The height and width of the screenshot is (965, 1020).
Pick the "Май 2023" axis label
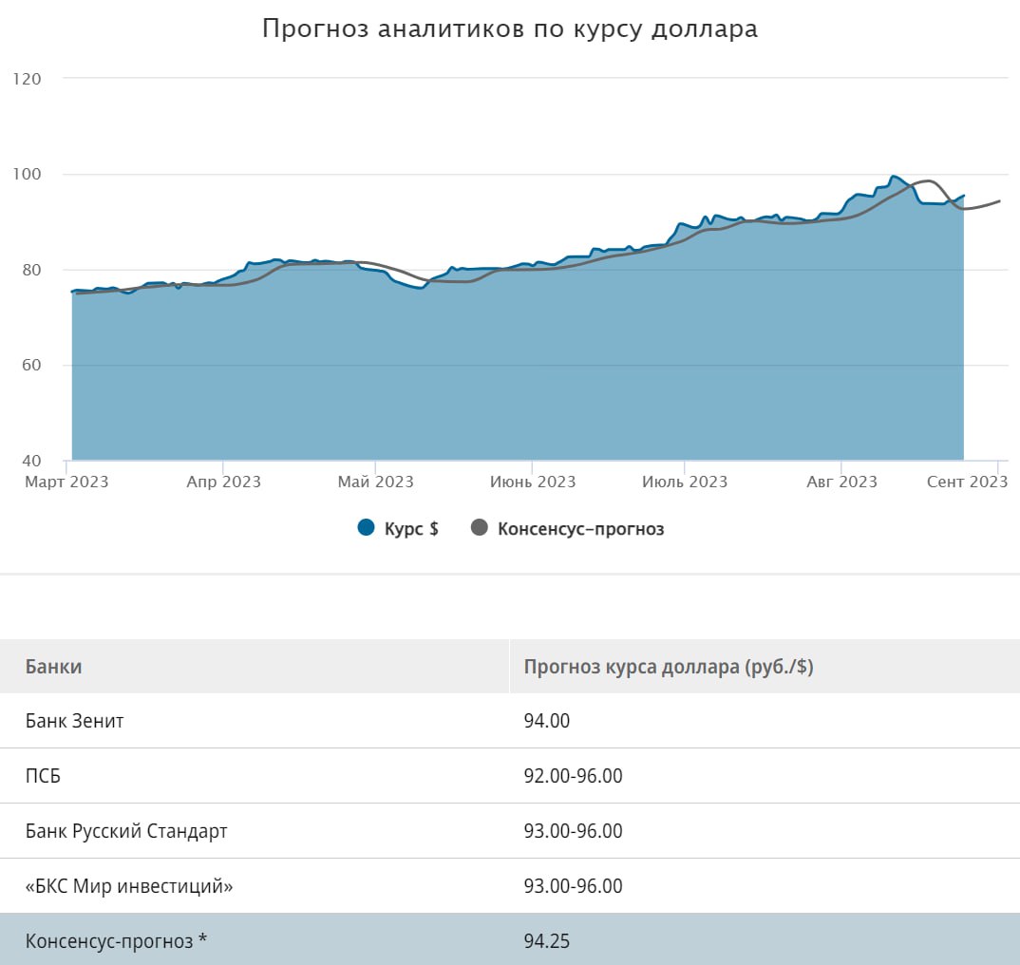375,482
